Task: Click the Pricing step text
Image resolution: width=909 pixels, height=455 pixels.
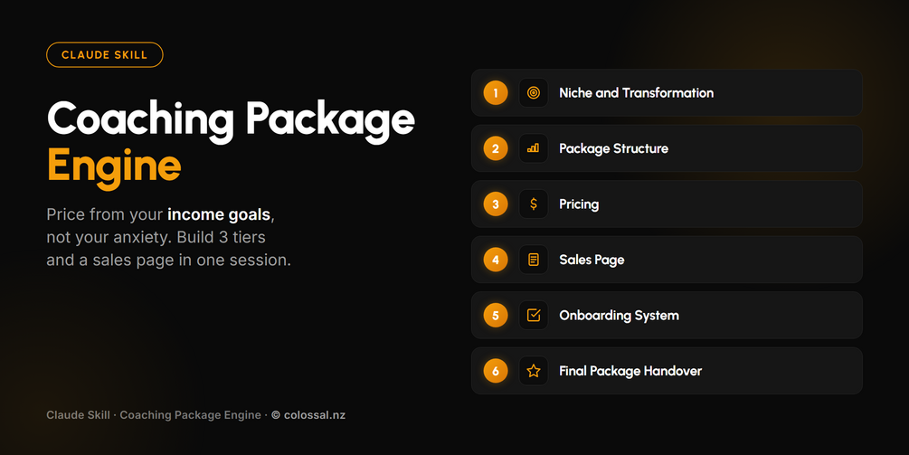Action: tap(579, 204)
